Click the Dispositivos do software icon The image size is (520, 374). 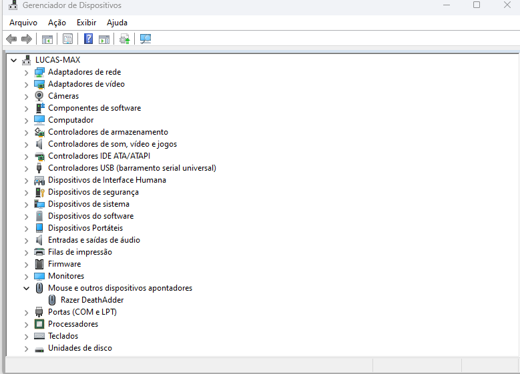(x=39, y=216)
